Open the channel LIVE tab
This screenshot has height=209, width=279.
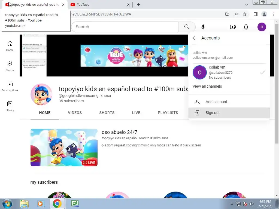[136, 113]
